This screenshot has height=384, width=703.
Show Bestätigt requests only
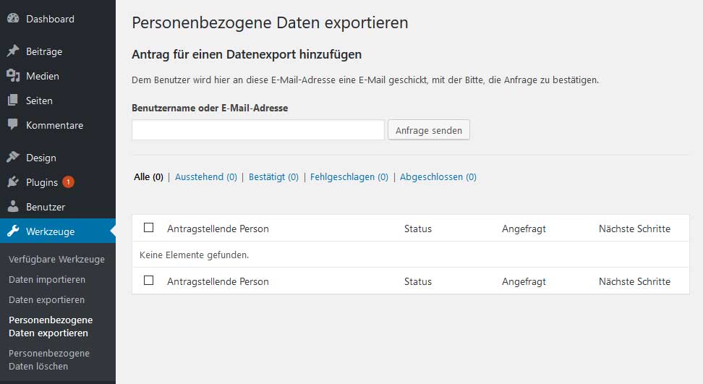[273, 176]
